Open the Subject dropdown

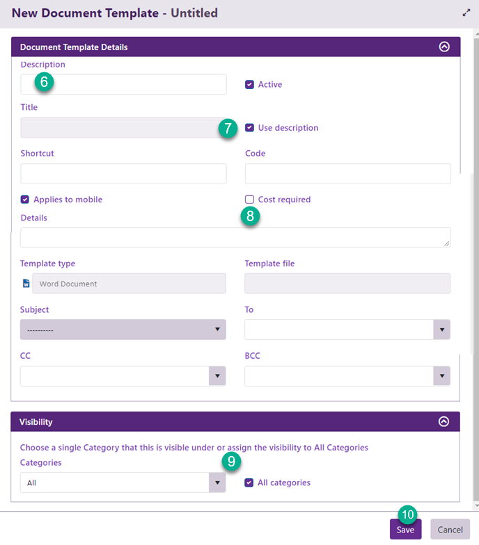point(123,330)
